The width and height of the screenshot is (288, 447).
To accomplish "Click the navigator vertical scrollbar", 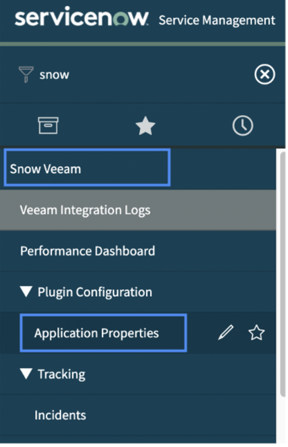I will tap(283, 274).
